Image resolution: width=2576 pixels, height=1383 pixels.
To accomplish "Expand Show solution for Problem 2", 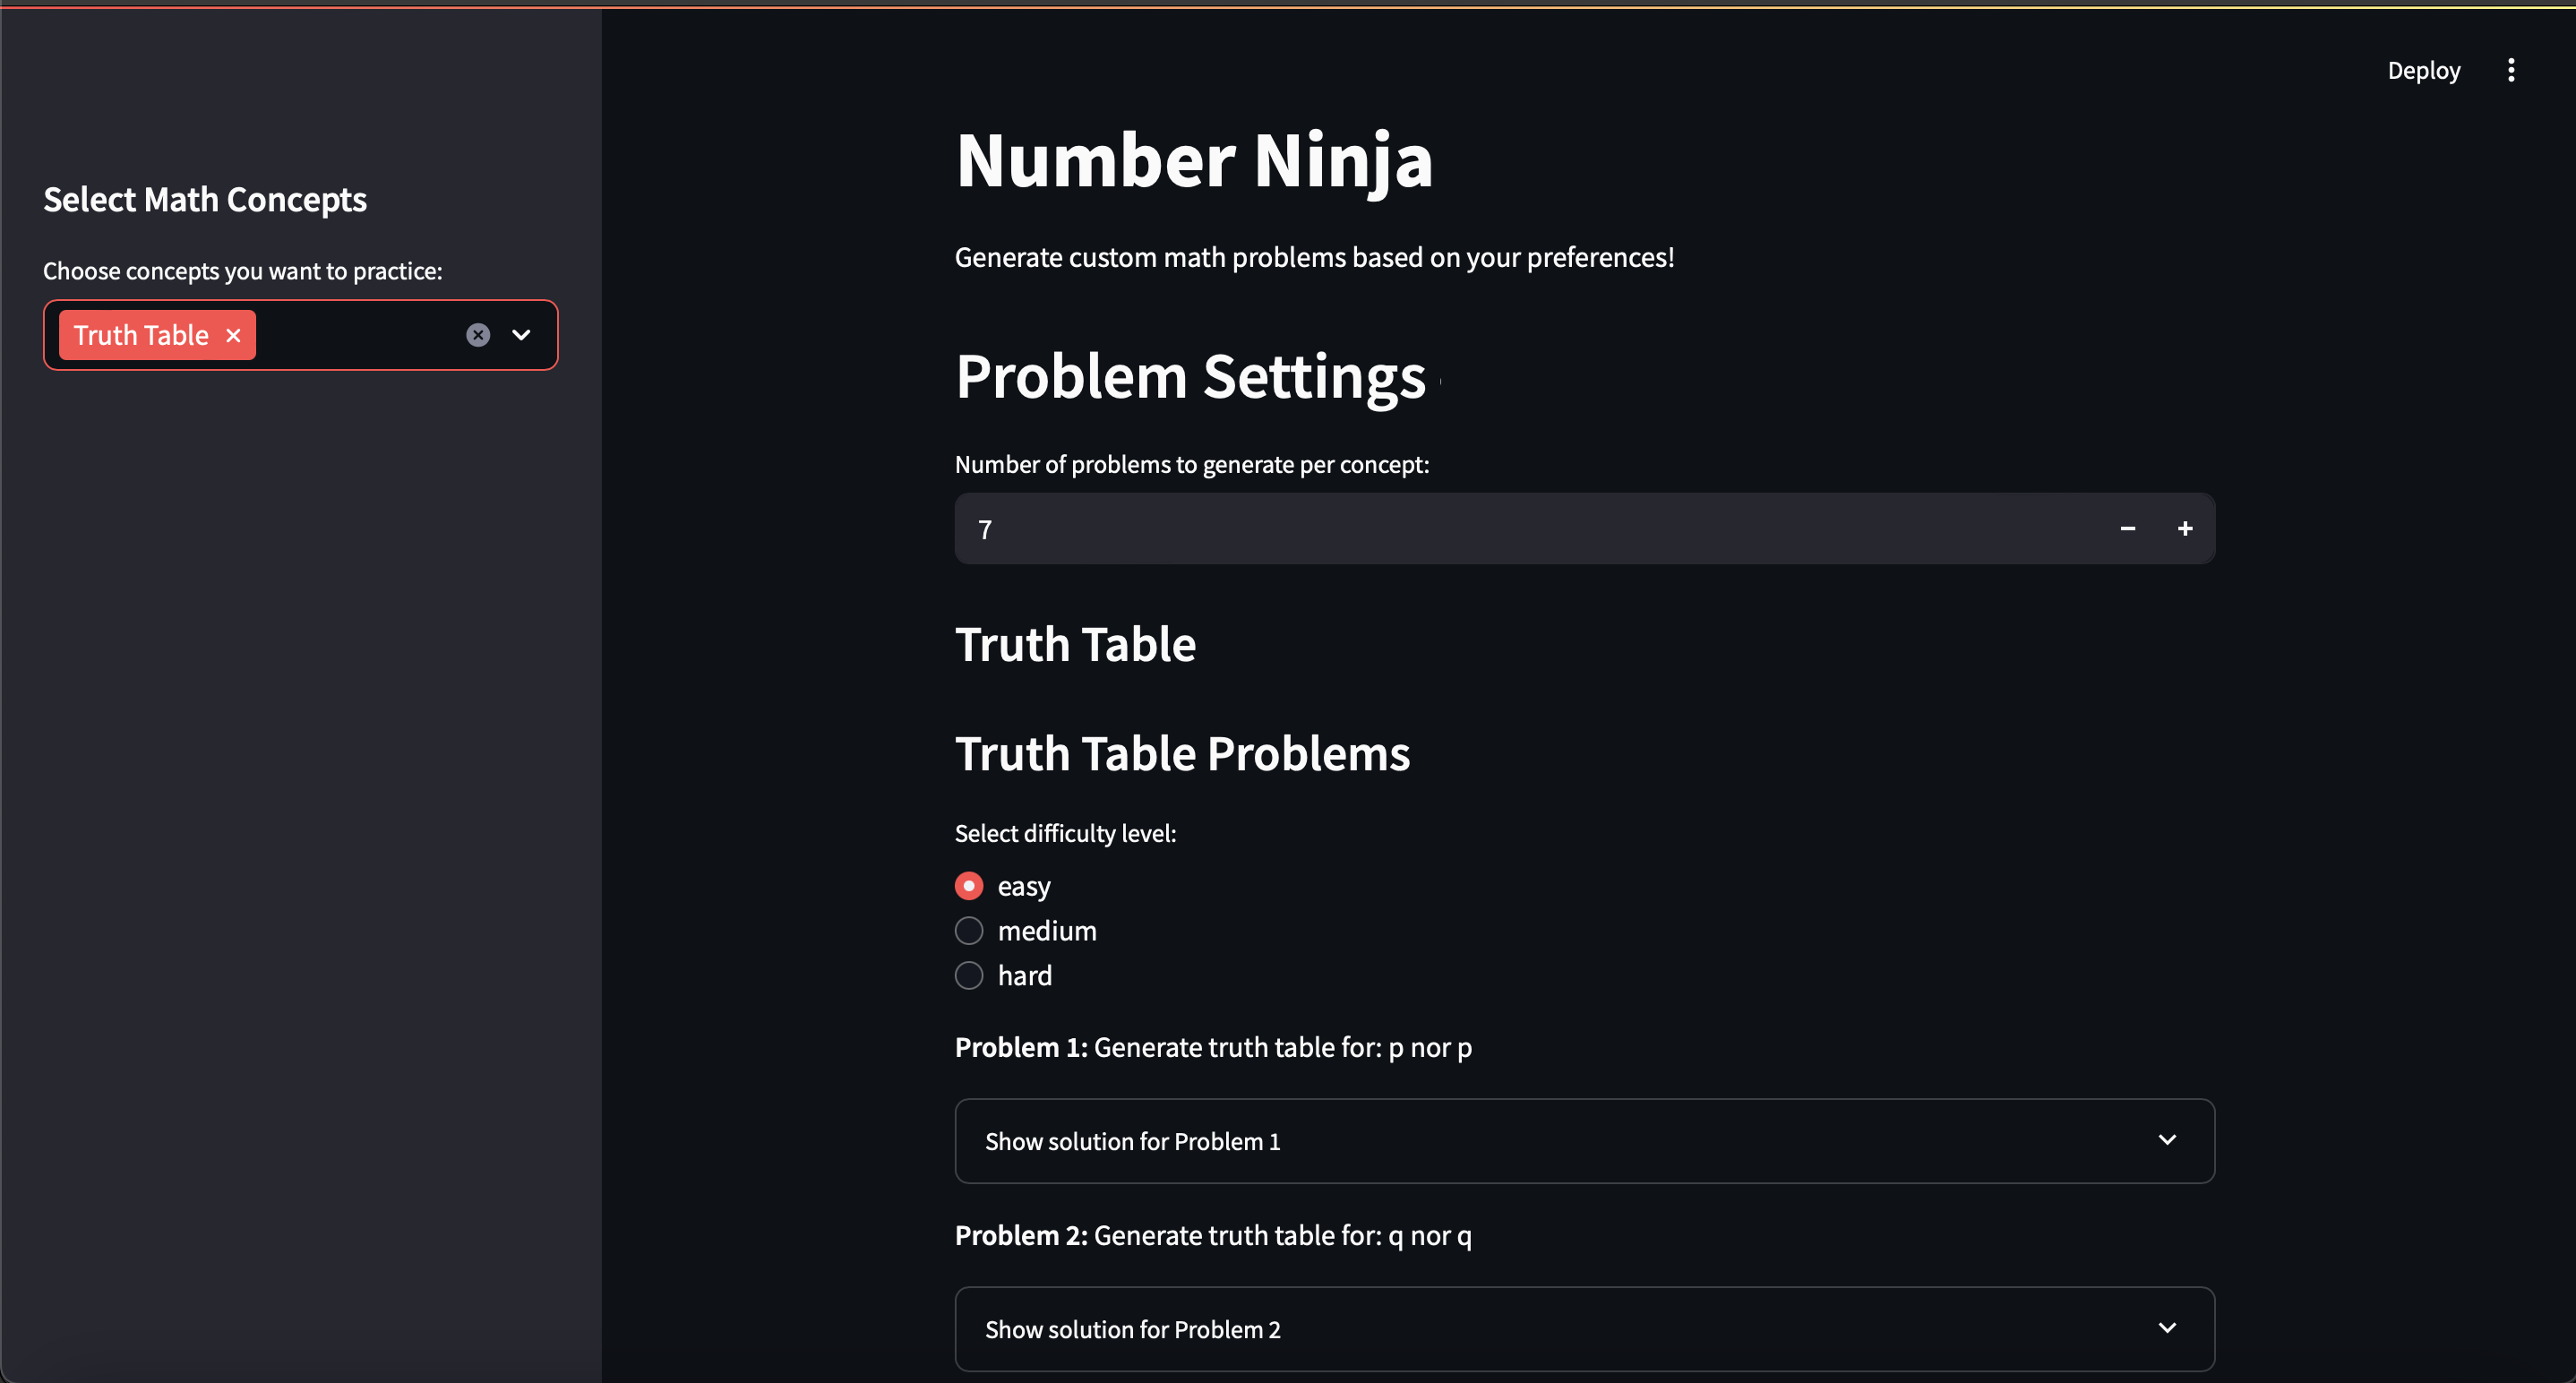I will [x=1132, y=1329].
